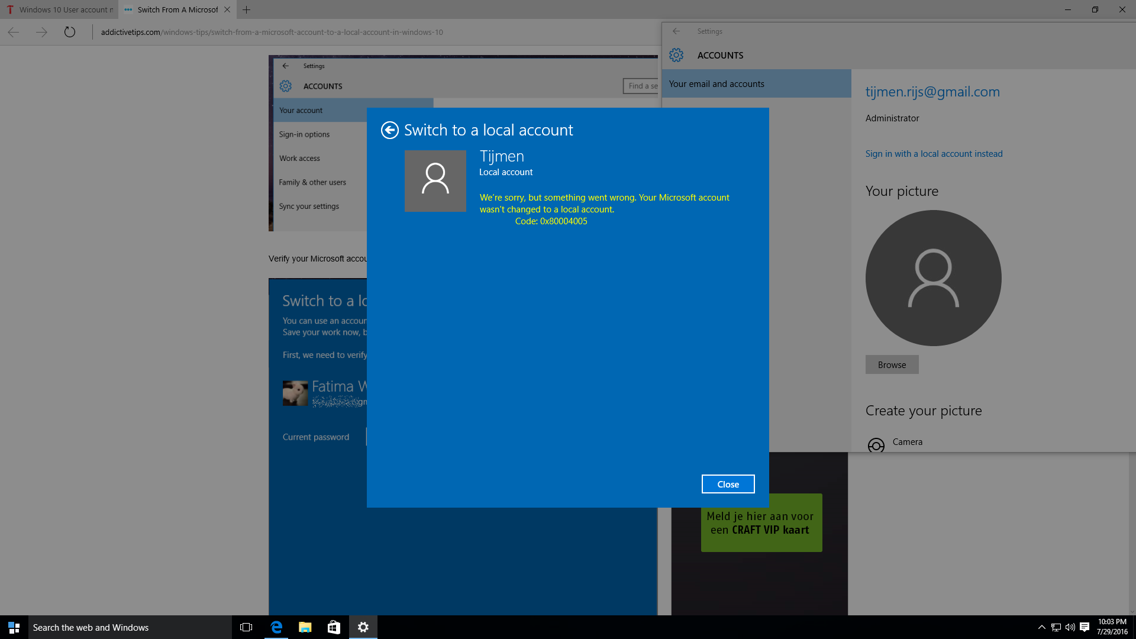
Task: Click the ACCOUNTS gear icon in the Settings window
Action: point(676,55)
